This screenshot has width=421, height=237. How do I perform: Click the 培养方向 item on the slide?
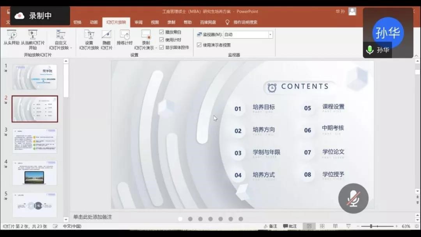pos(264,130)
